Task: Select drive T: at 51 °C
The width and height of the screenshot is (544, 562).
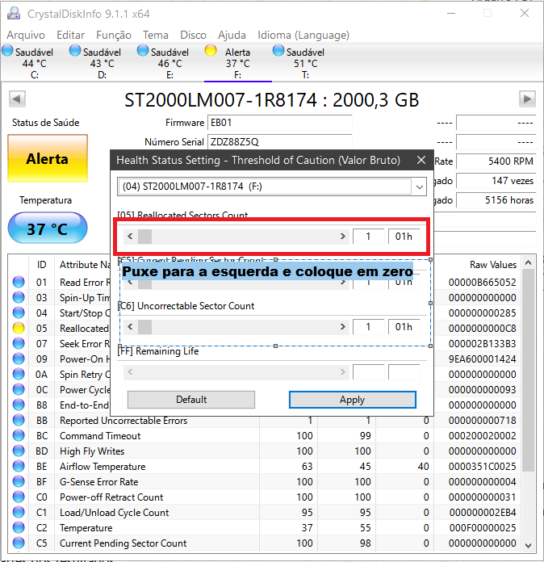Action: coord(305,63)
